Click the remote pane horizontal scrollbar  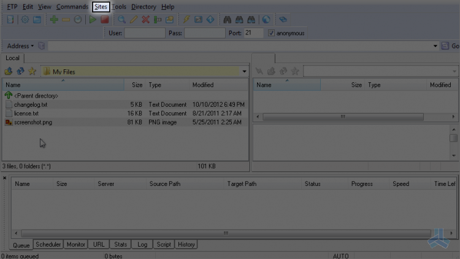click(x=343, y=117)
